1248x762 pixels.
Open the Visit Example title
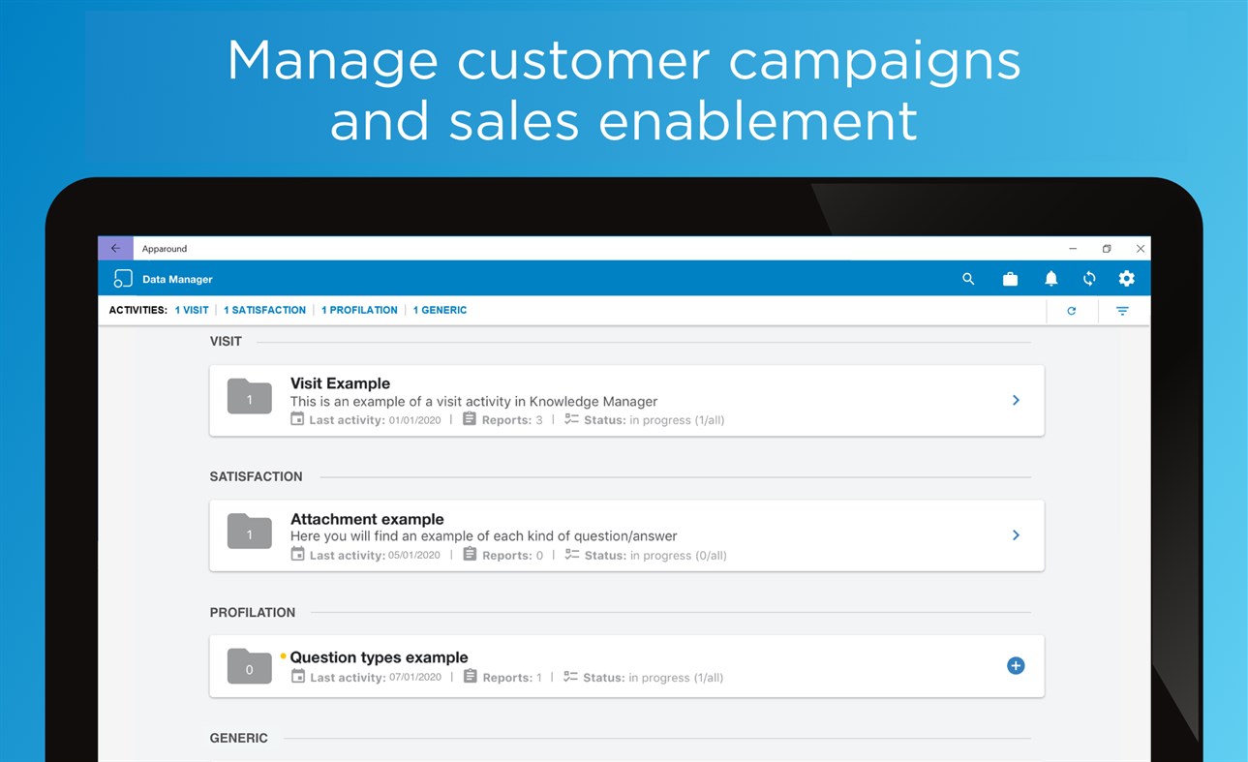pos(340,383)
